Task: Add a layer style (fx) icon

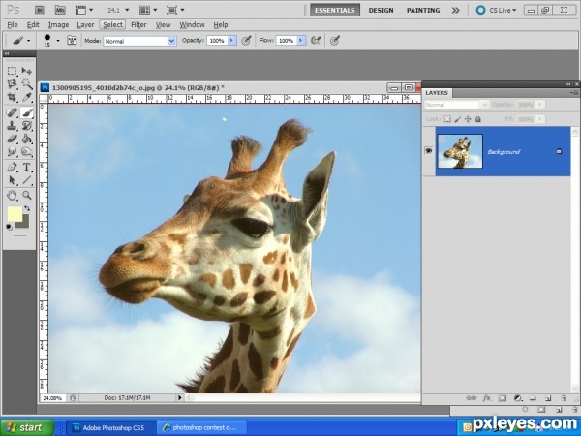Action: 486,398
